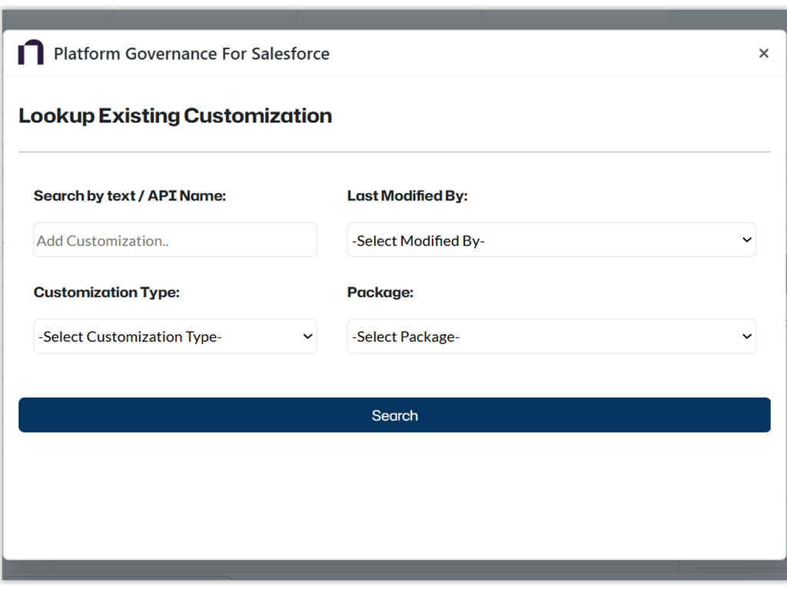Dismiss the dialog with the X button
This screenshot has height=590, width=787.
point(763,53)
